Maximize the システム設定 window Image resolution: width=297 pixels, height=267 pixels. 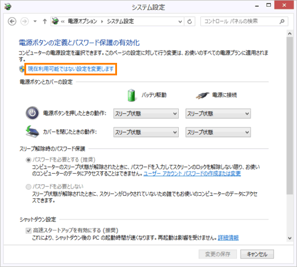coord(268,5)
